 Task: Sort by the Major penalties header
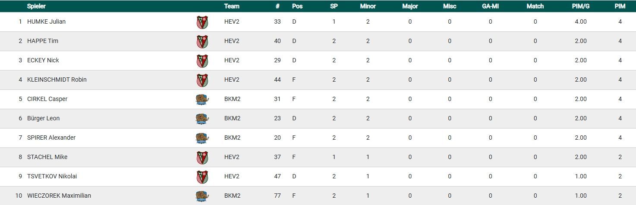pos(410,6)
